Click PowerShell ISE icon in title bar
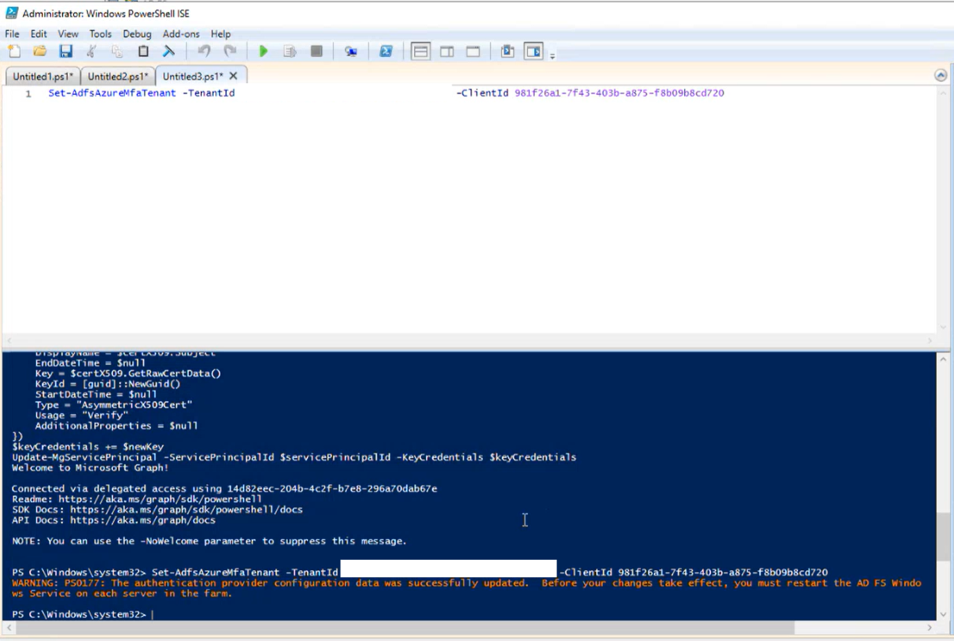The height and width of the screenshot is (641, 954). [11, 13]
